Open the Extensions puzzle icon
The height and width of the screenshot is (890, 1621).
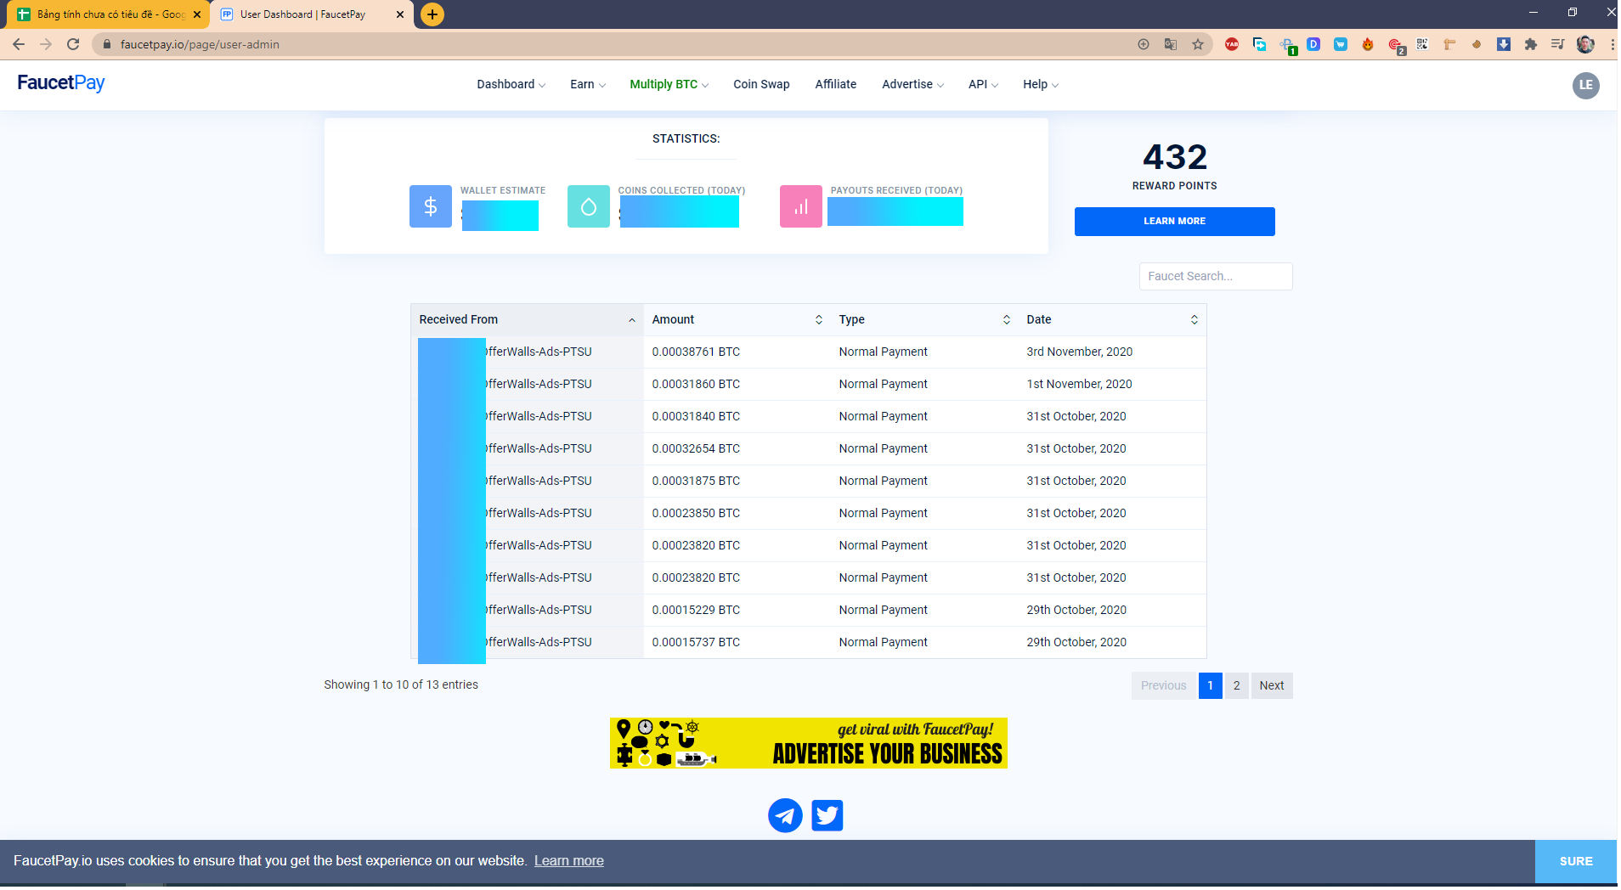point(1531,44)
